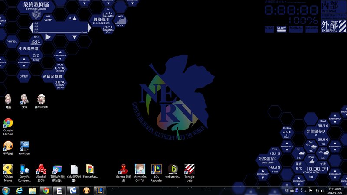The image size is (347, 195).
Task: Select the YAM天空 file icon
Action: (x=74, y=173)
